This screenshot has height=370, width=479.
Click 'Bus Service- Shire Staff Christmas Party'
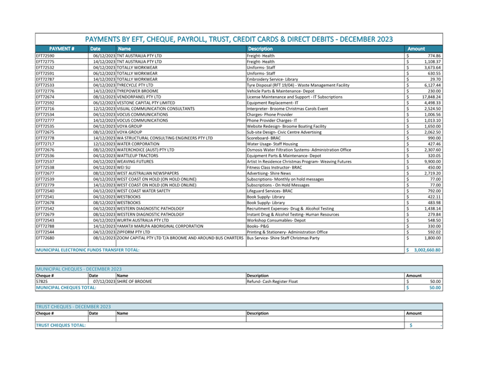pos(283,238)
